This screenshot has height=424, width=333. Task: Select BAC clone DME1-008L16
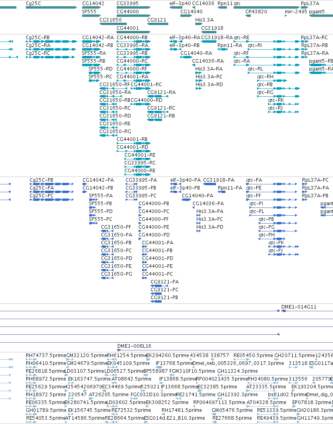[x=134, y=346]
